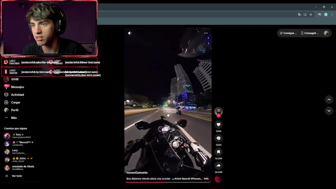Viewport: 336px width, 189px height.
Task: Click the 'Cuentas que sigues' heading
Action: [x=15, y=128]
